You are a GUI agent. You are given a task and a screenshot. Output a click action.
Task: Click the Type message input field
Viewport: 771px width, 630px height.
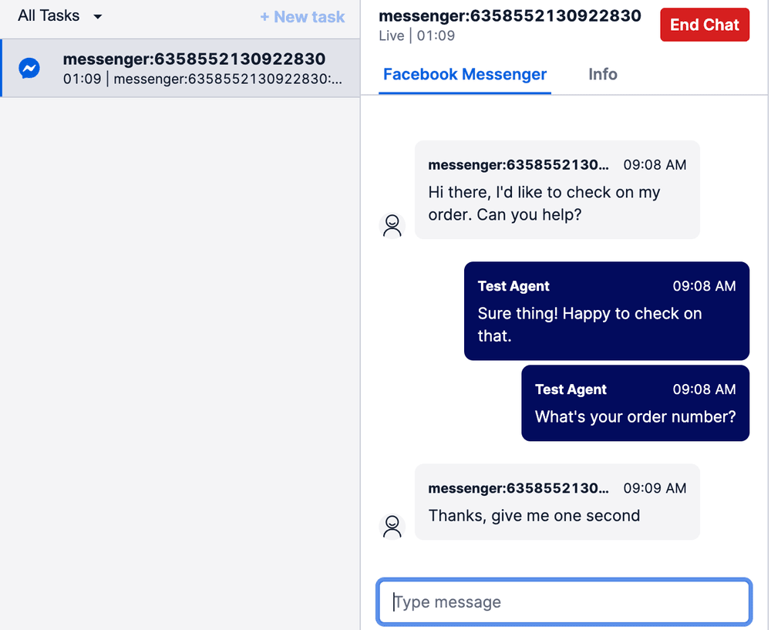tap(564, 601)
